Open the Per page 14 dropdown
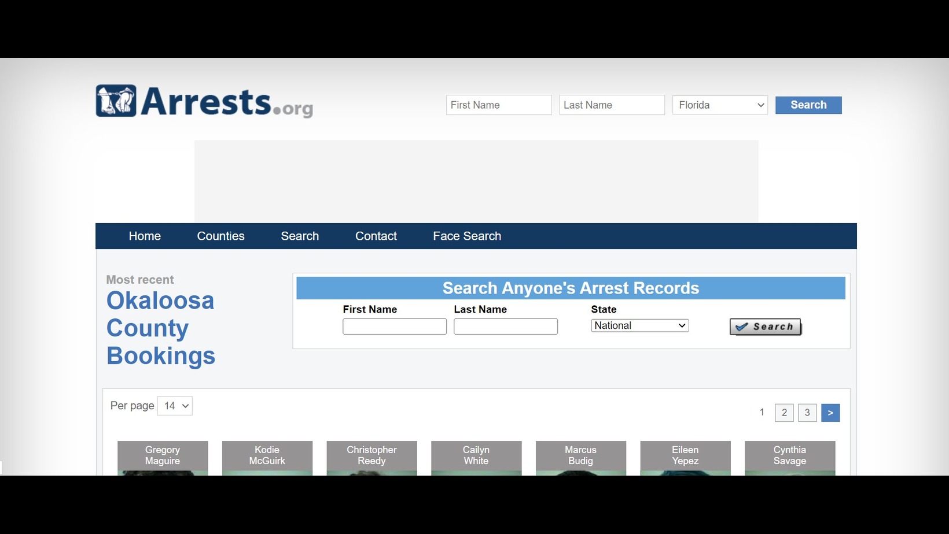This screenshot has height=534, width=949. pyautogui.click(x=175, y=406)
